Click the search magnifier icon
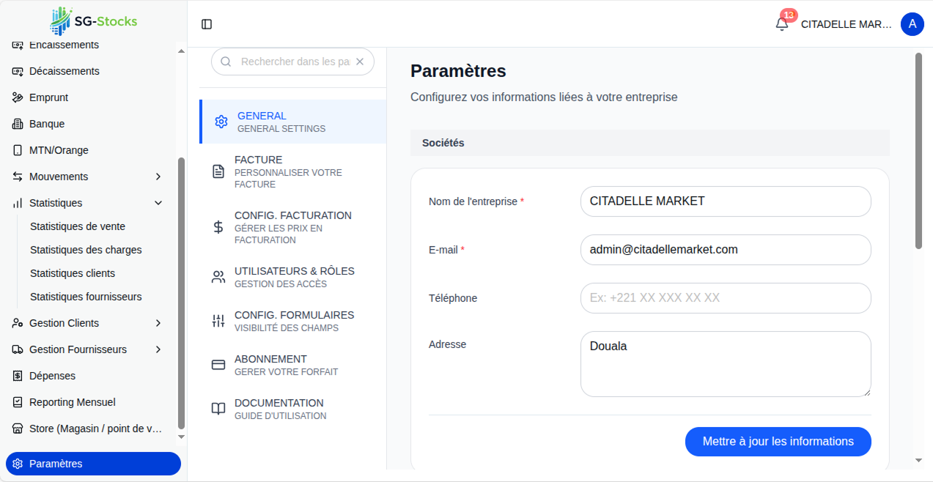This screenshot has height=482, width=933. tap(226, 62)
